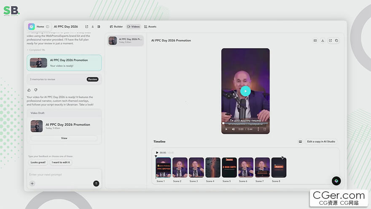
Task: Click the Review memories button
Action: [x=92, y=79]
